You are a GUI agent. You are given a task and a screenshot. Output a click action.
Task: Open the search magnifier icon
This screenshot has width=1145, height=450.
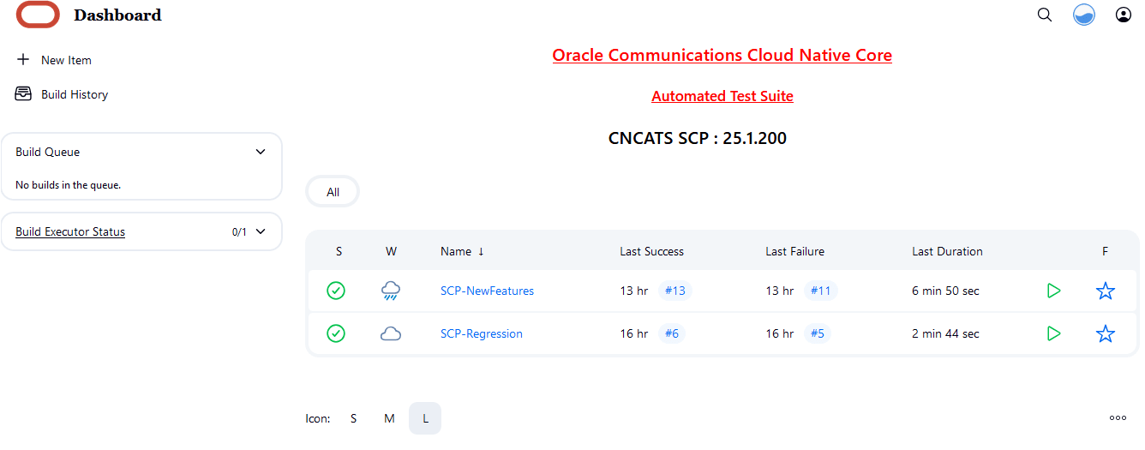click(x=1045, y=15)
